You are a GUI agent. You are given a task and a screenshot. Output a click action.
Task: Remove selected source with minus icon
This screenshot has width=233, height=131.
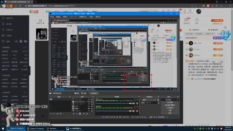[77, 114]
